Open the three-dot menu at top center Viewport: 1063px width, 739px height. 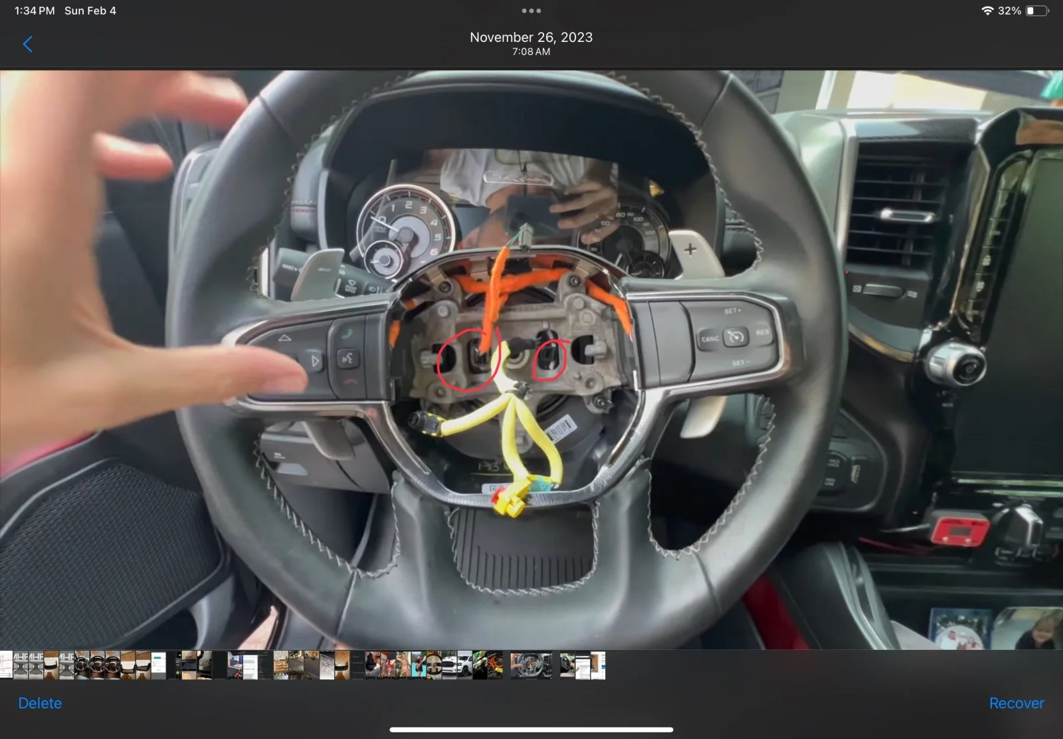531,11
